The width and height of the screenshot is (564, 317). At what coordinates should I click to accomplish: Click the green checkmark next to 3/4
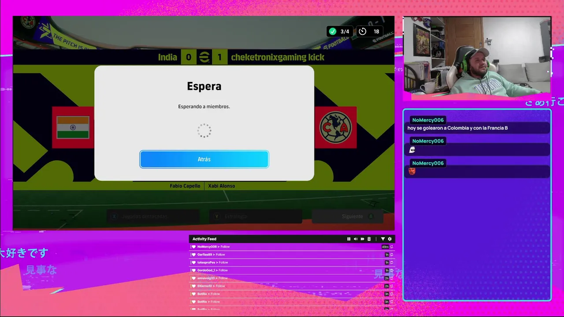pyautogui.click(x=333, y=31)
